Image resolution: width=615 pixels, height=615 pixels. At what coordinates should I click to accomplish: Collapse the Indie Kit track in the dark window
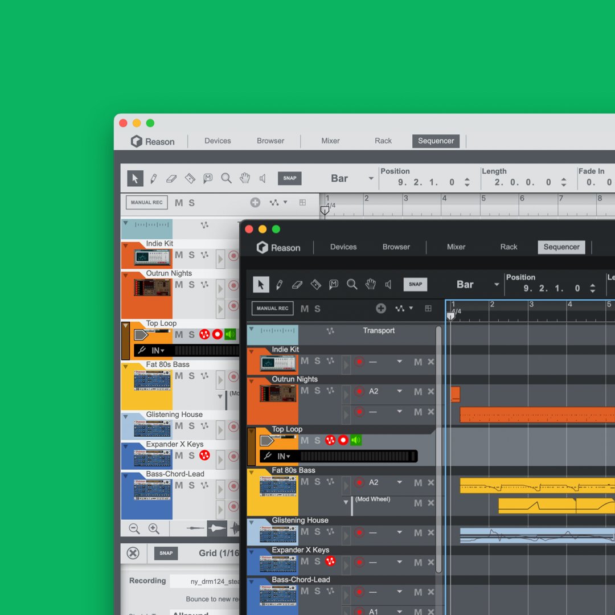point(252,352)
